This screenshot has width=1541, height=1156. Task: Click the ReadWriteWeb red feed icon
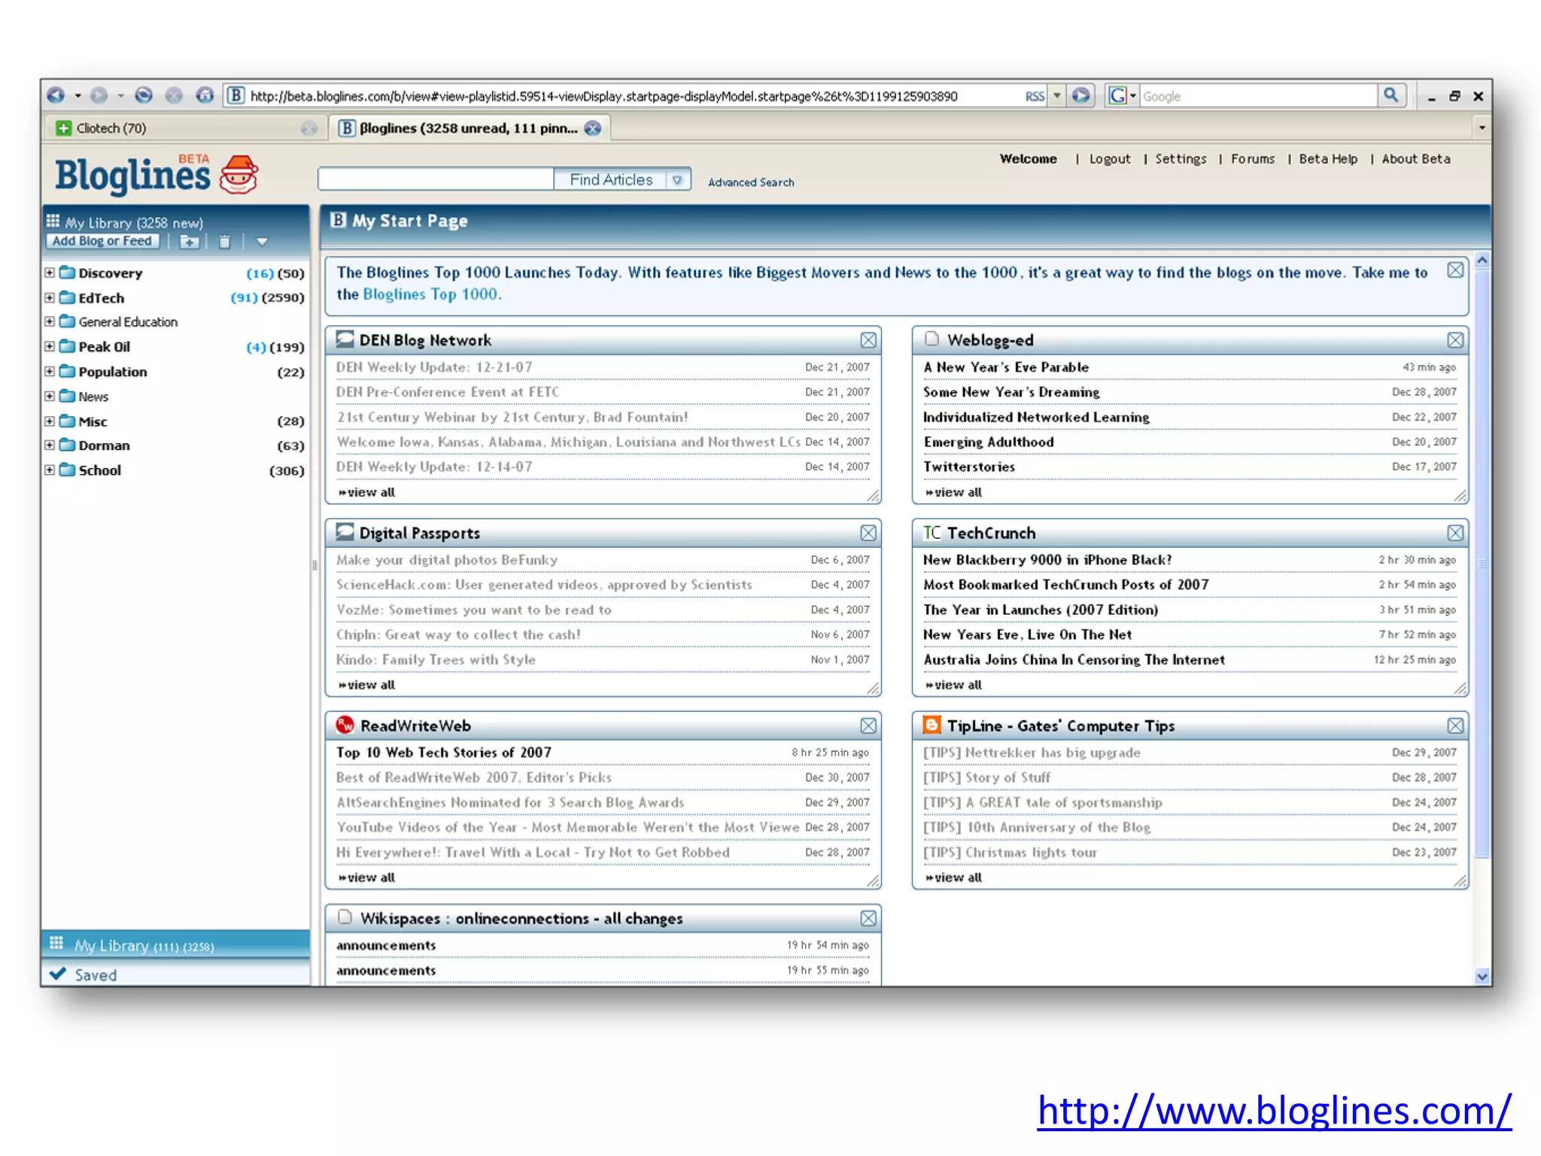345,725
